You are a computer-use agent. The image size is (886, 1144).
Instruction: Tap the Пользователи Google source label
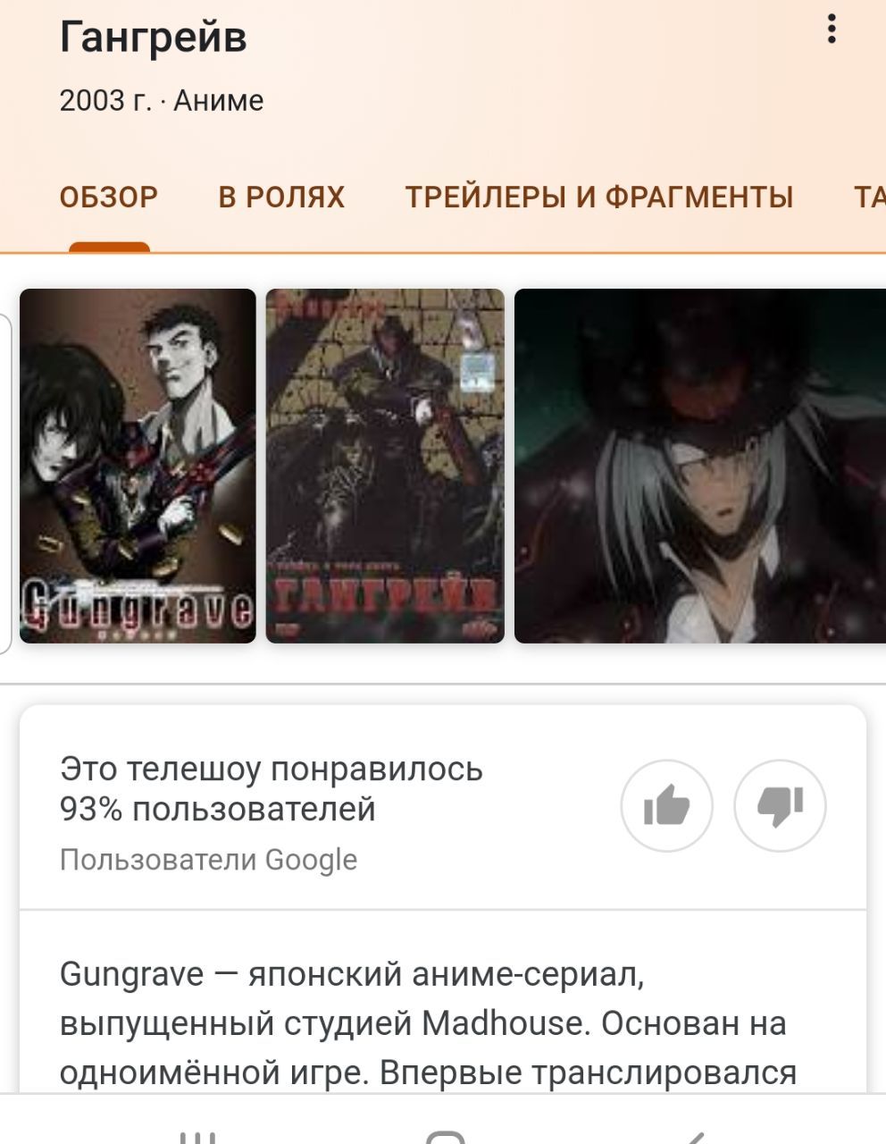click(208, 860)
